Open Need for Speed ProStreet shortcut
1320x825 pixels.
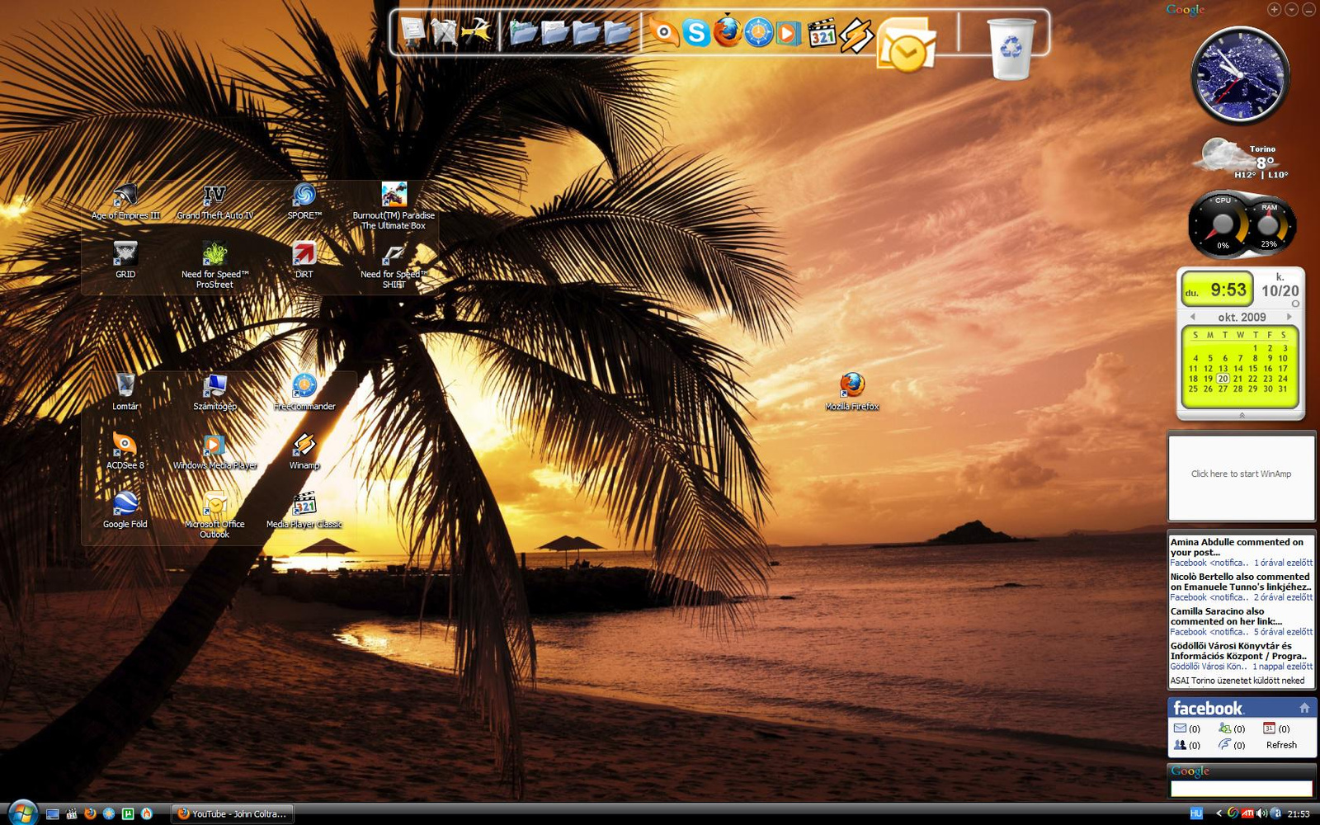[x=214, y=266]
